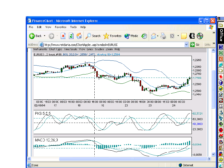Stop page loading with the red X icon
This screenshot has height=168, width=224.
pos(63,36)
